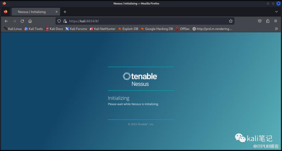282x151 pixels.
Task: Open Firefox View pinned icon
Action: (x=6, y=12)
